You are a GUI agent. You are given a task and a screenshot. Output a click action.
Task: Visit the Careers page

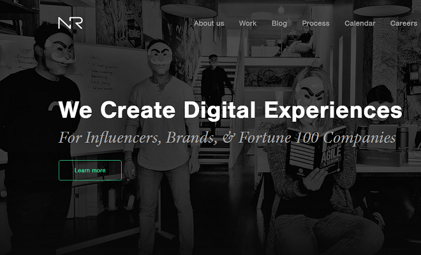tap(404, 24)
